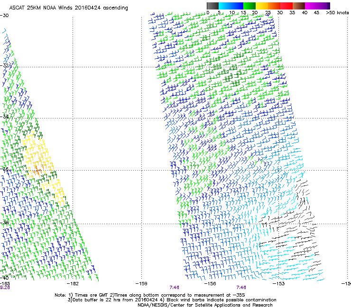Image resolution: width=351 pixels, height=308 pixels.
Task: Click the red 30-35 knots legend swatch
Action: (286, 6)
